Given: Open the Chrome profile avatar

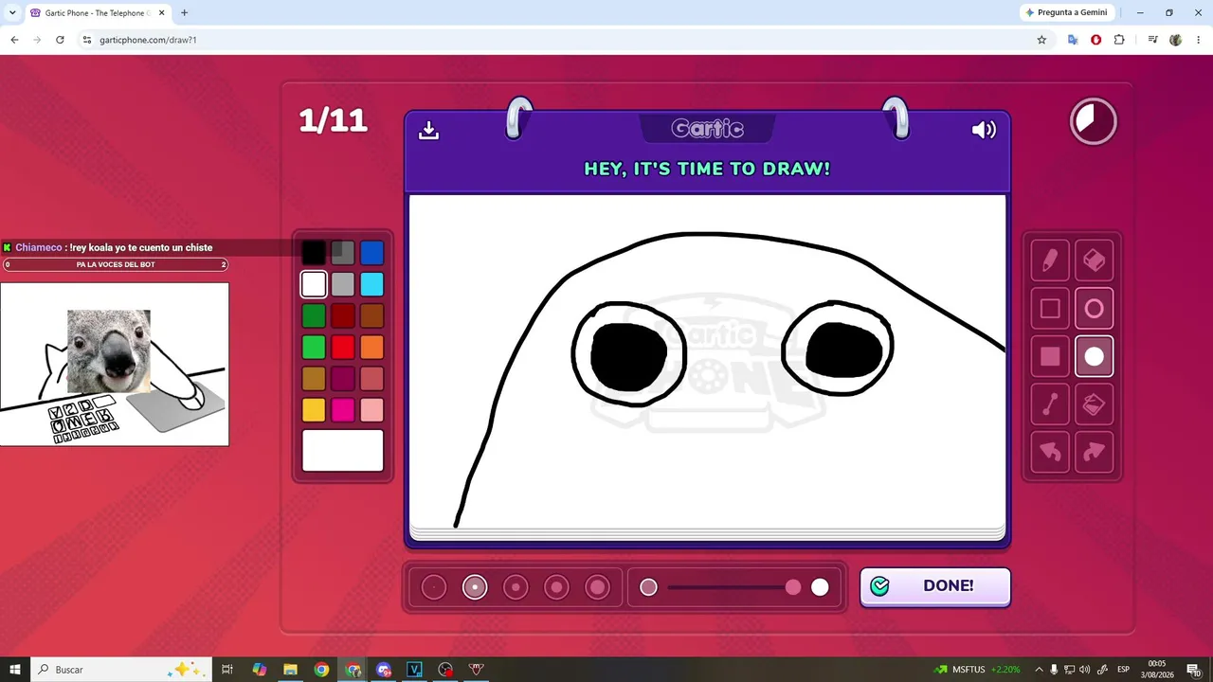Looking at the screenshot, I should pos(1176,40).
